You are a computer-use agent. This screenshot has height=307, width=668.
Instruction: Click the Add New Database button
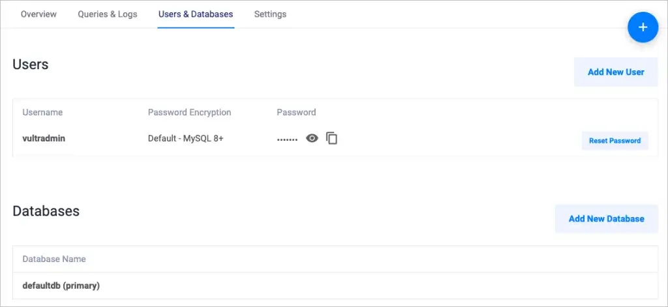pyautogui.click(x=606, y=218)
